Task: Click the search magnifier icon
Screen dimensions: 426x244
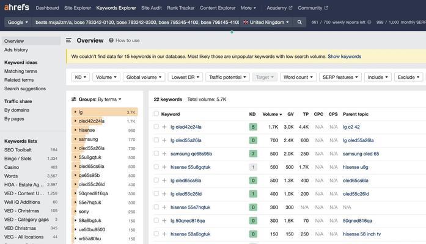Action: [x=299, y=22]
